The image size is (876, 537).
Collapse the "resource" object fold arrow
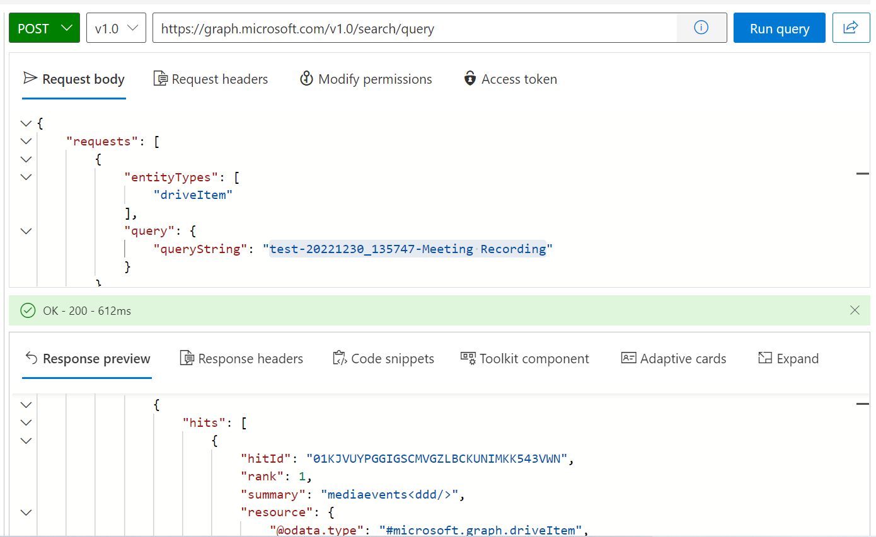pyautogui.click(x=26, y=512)
